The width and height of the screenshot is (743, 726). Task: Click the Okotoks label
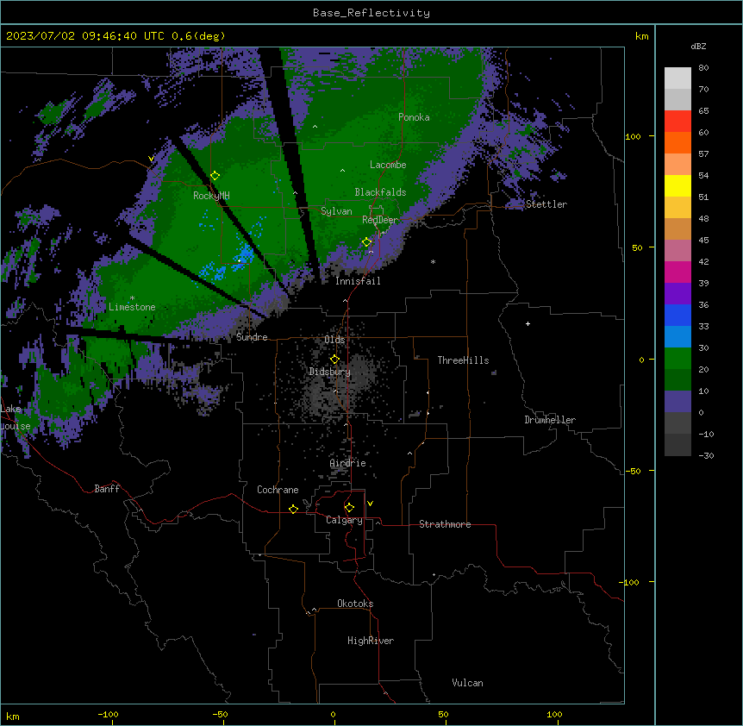[x=355, y=604]
